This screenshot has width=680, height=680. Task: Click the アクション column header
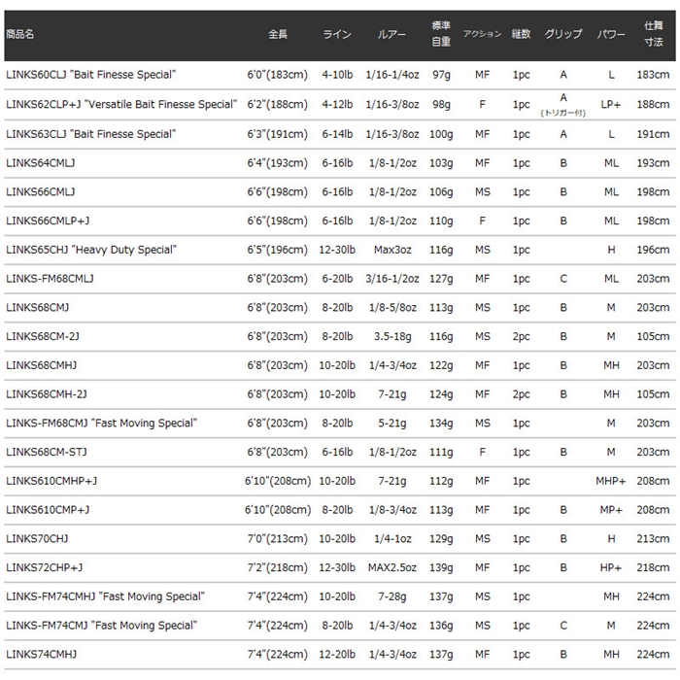click(483, 34)
